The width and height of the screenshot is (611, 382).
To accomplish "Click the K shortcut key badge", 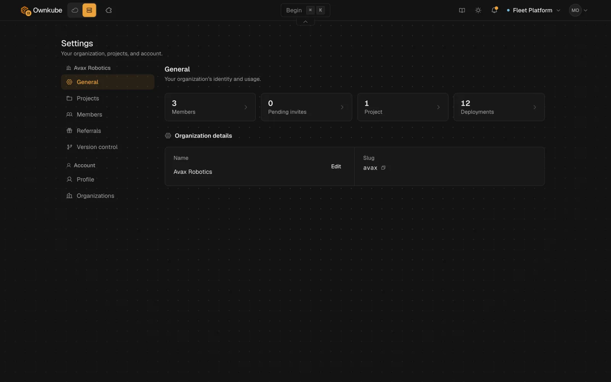I will (320, 10).
